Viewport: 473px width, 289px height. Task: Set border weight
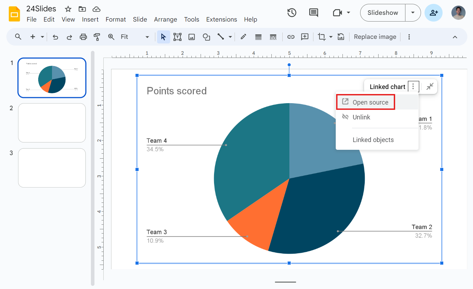pos(258,37)
